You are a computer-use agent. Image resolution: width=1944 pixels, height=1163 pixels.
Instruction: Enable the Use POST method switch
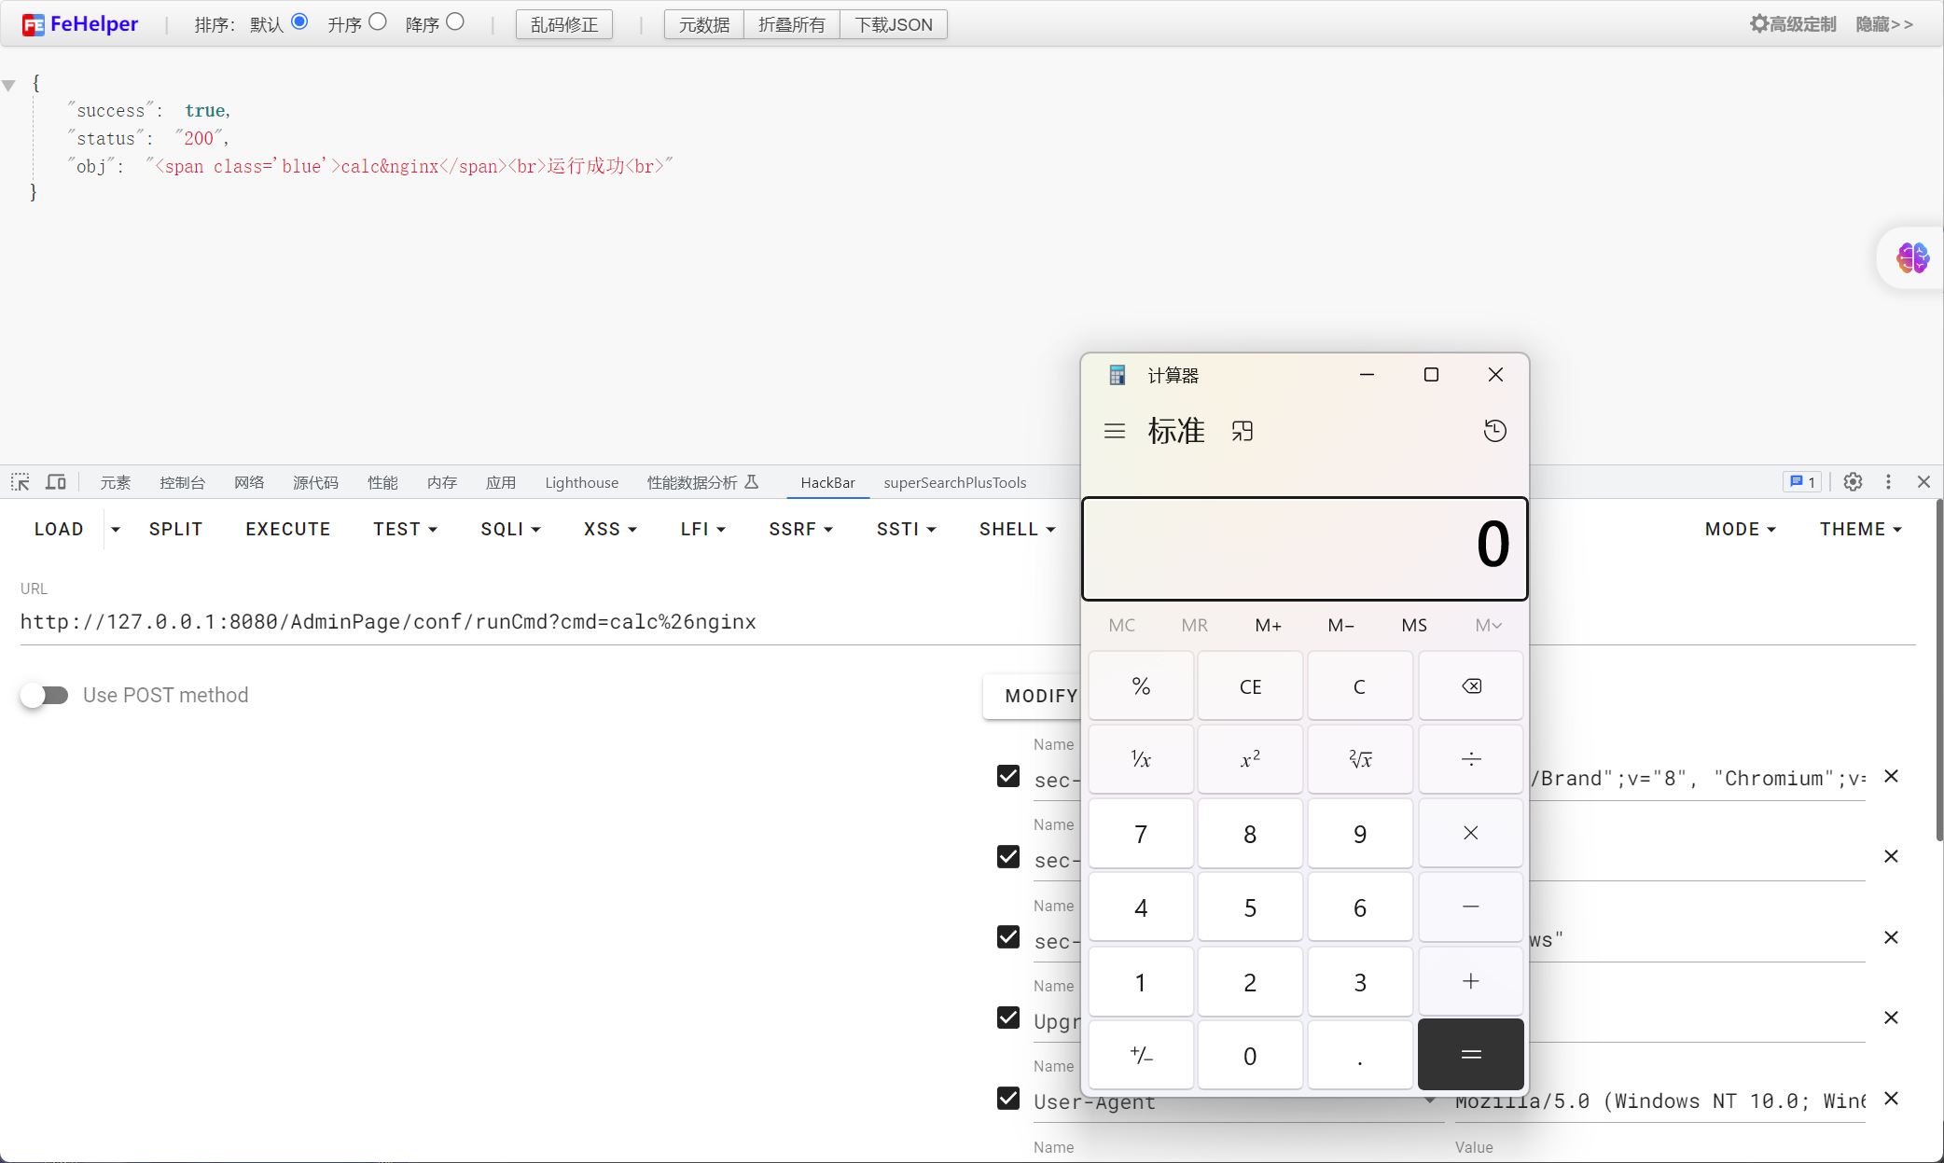45,696
